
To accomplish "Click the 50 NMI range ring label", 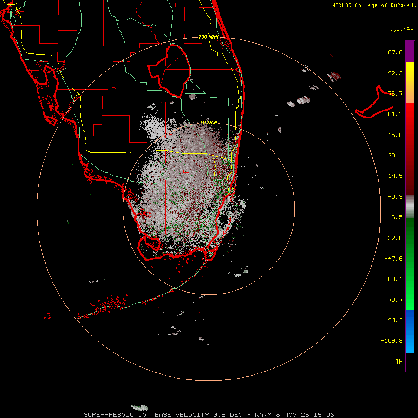I will [x=209, y=123].
